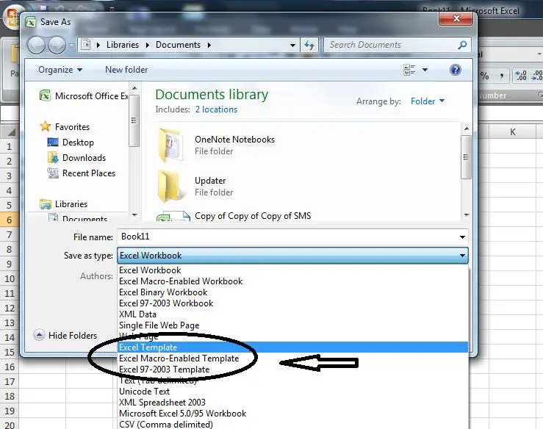Close the Save As dialog
Viewport: 543px width, 429px height.
[456, 18]
